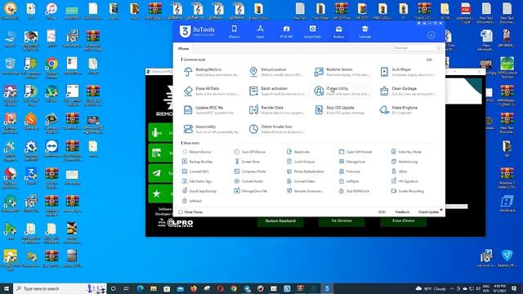Viewport: 523px width, 294px height.
Task: Open the Jailbreak tool
Action: tap(192, 201)
